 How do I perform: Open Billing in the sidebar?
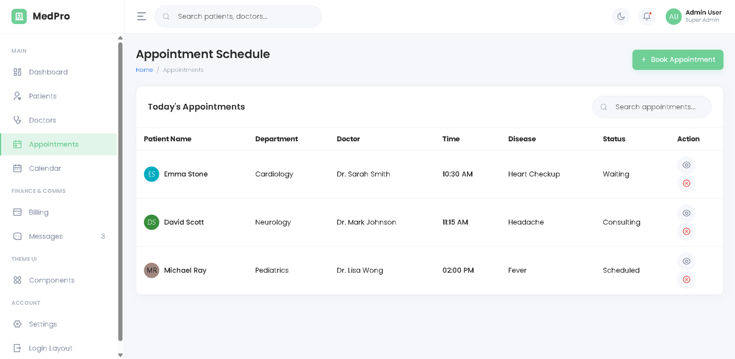(39, 212)
